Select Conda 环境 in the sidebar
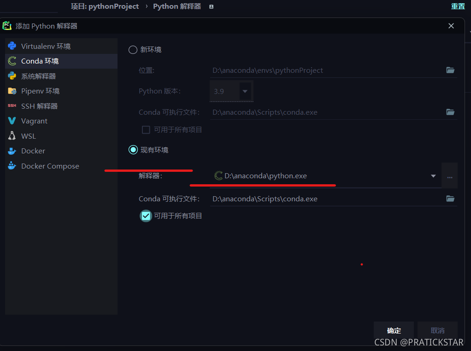 pyautogui.click(x=61, y=61)
